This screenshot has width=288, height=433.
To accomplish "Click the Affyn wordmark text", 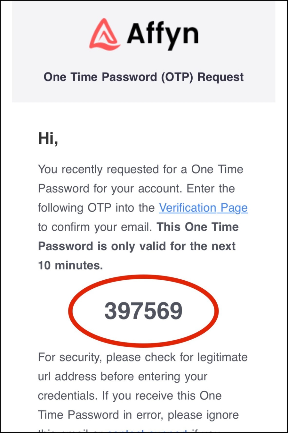I will pyautogui.click(x=163, y=35).
